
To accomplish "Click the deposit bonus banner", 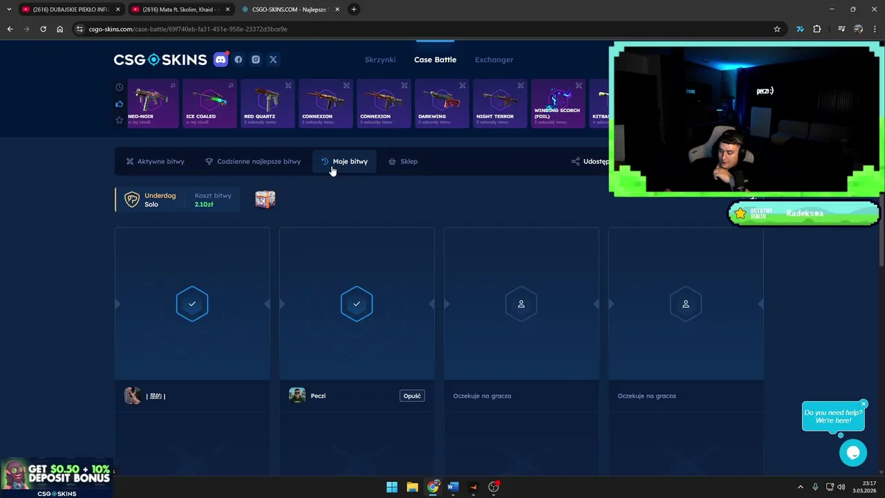I will coord(57,478).
